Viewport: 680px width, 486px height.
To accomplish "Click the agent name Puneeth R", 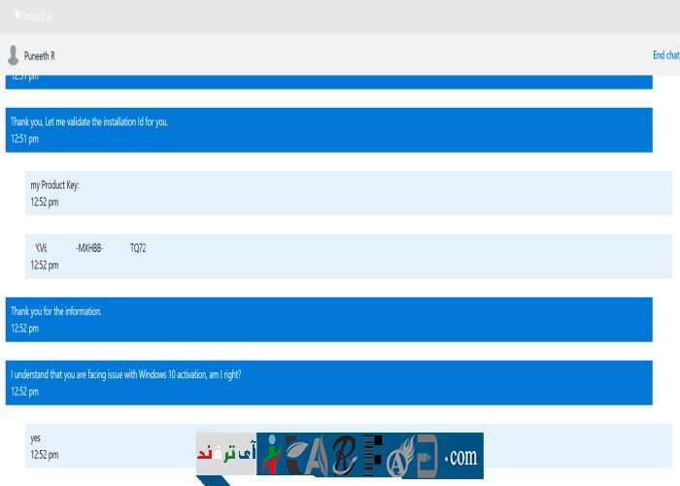I will coord(40,56).
